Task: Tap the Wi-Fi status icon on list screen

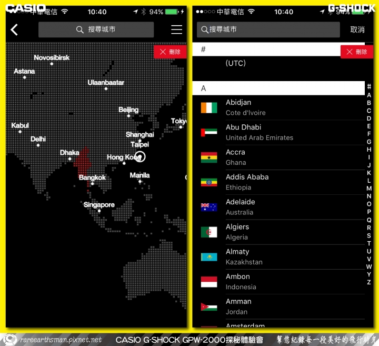Action: [252, 12]
